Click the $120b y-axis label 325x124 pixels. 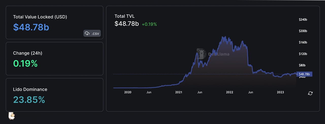coord(303,54)
